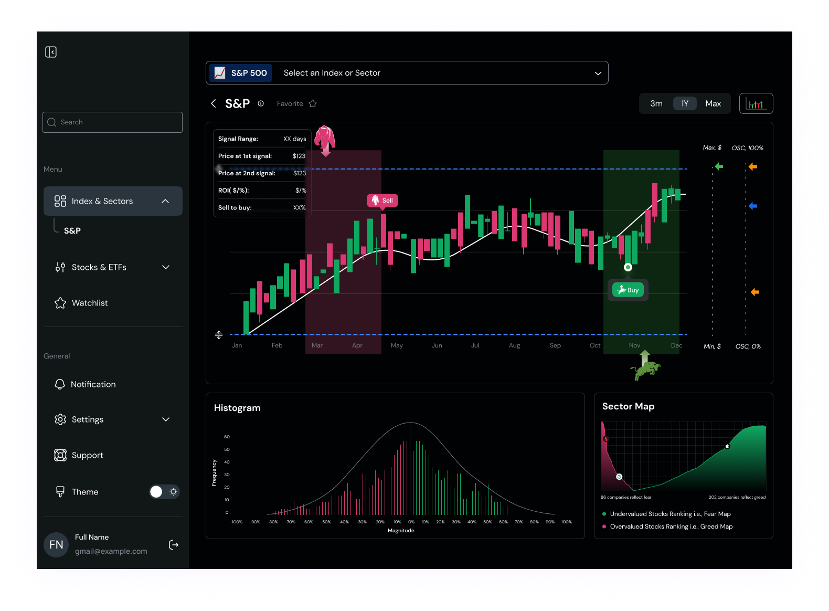Click the top orange arrow on OSC scale
Viewport: 829px width, 611px height.
point(753,166)
